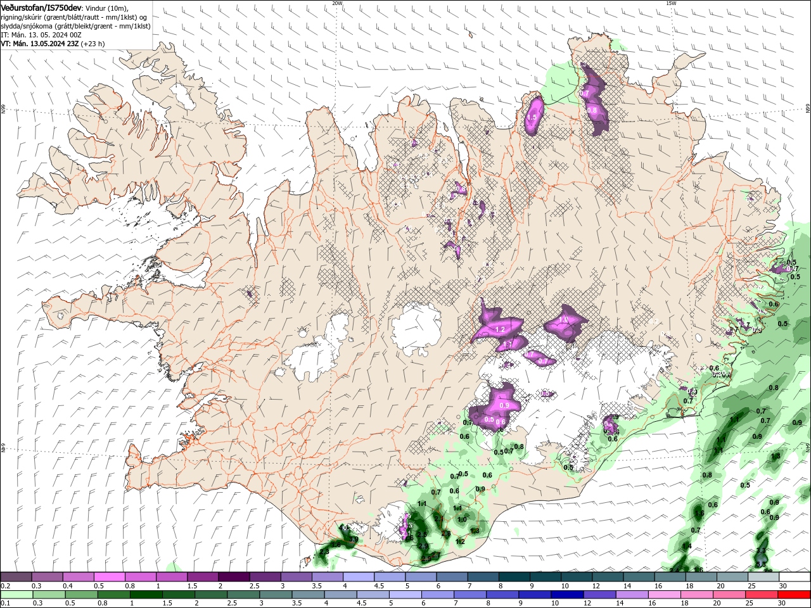Pick the orchid swatch between 0.4 and 0.5

(79, 576)
